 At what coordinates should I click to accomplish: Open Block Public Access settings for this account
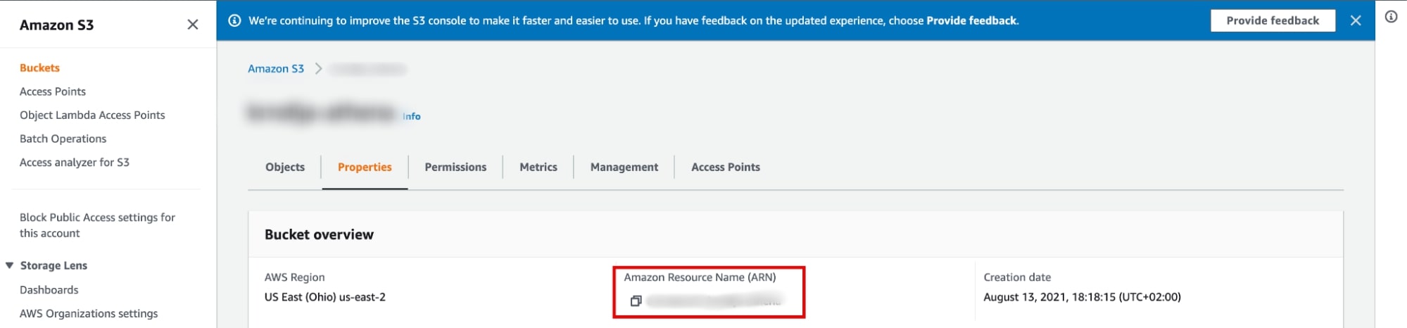[x=97, y=225]
